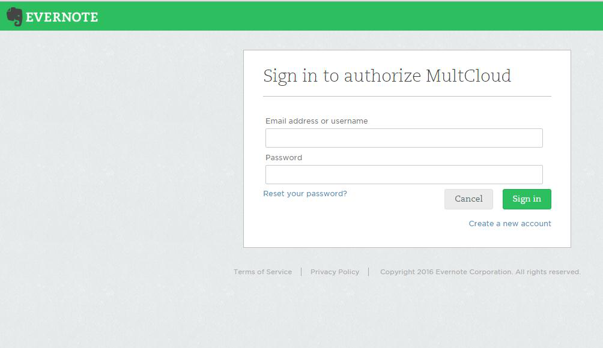
Task: Click the separator after Privacy Policy
Action: [369, 272]
